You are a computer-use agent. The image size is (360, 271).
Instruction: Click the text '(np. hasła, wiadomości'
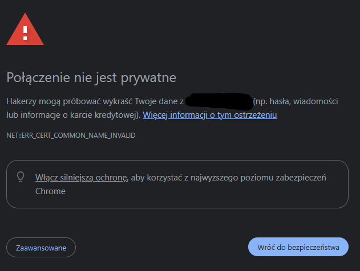(x=297, y=101)
